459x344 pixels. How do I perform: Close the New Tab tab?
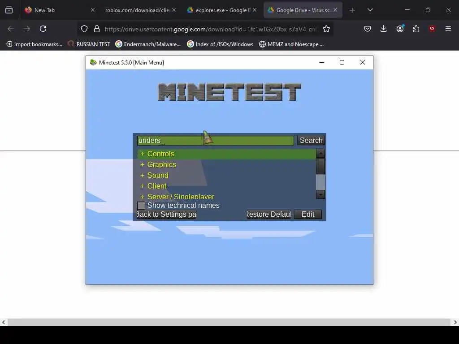click(93, 10)
